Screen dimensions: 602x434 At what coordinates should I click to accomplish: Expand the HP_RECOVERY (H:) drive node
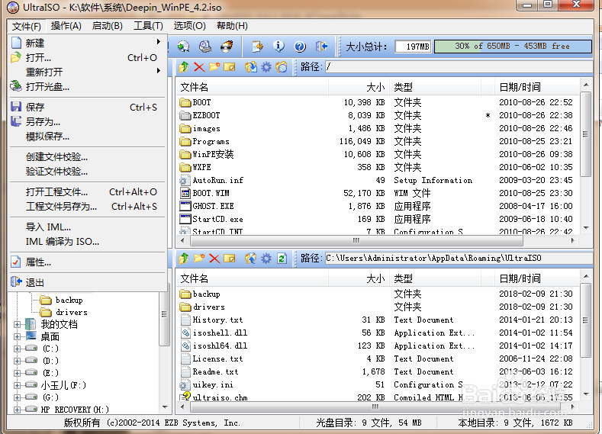click(17, 410)
